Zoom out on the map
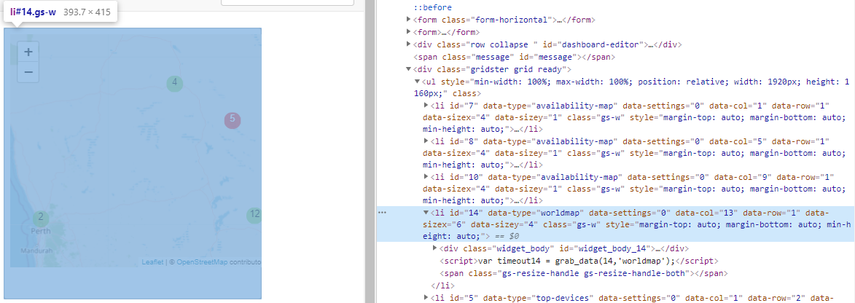 (28, 72)
